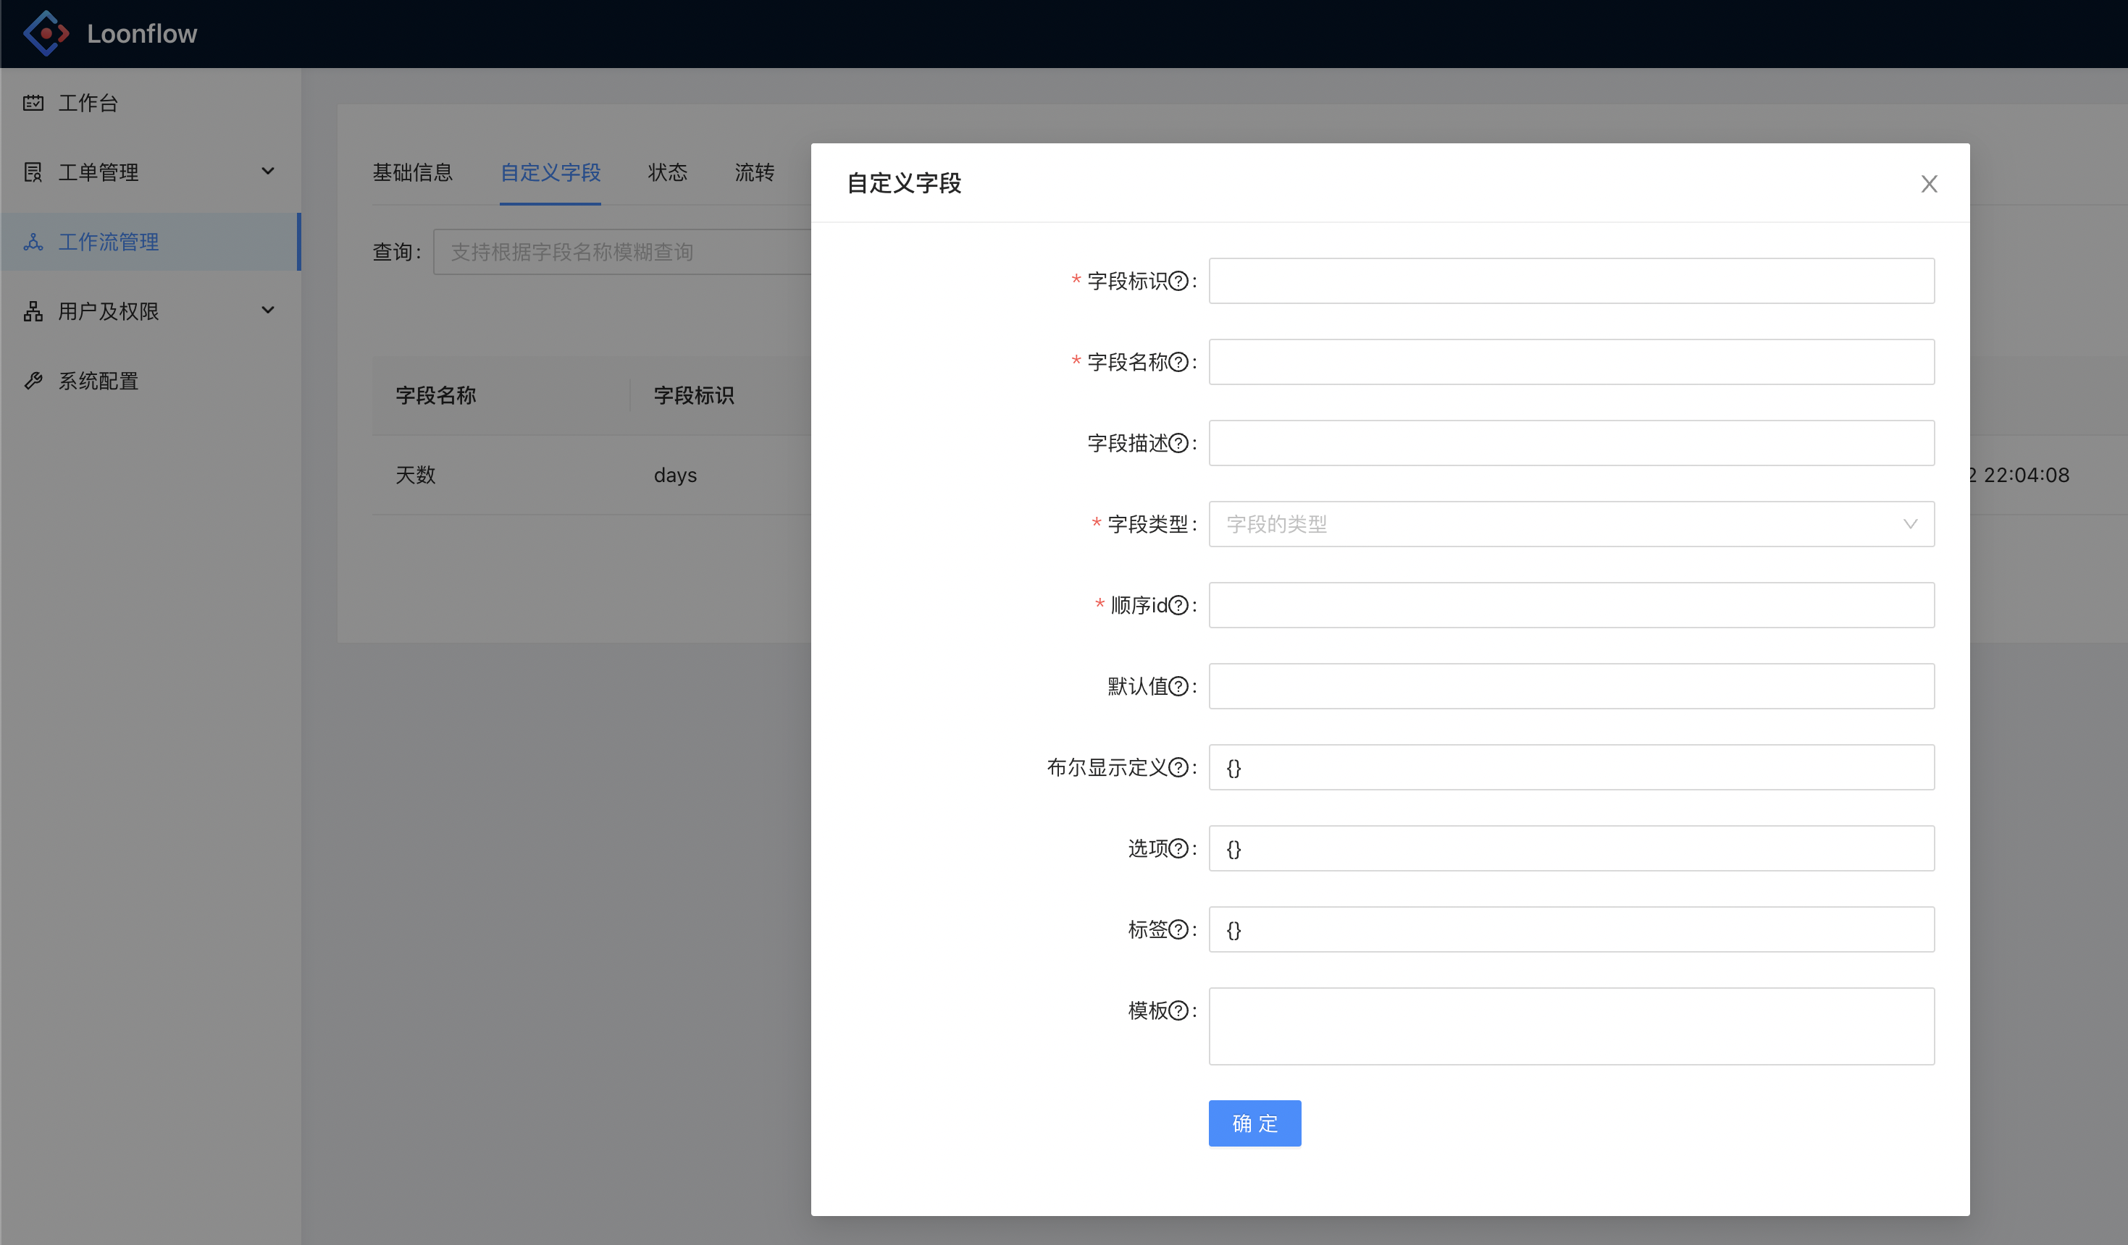
Task: Click the 工作流管理 sidebar icon
Action: tap(33, 242)
